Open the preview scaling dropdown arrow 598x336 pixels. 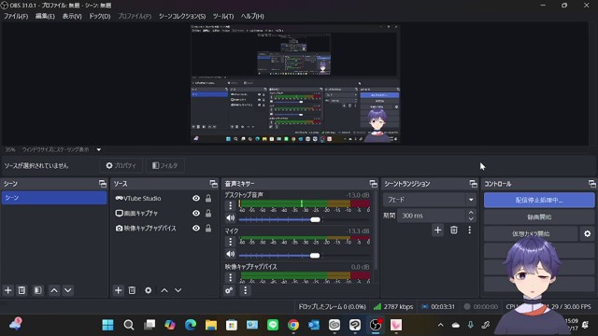coord(99,149)
